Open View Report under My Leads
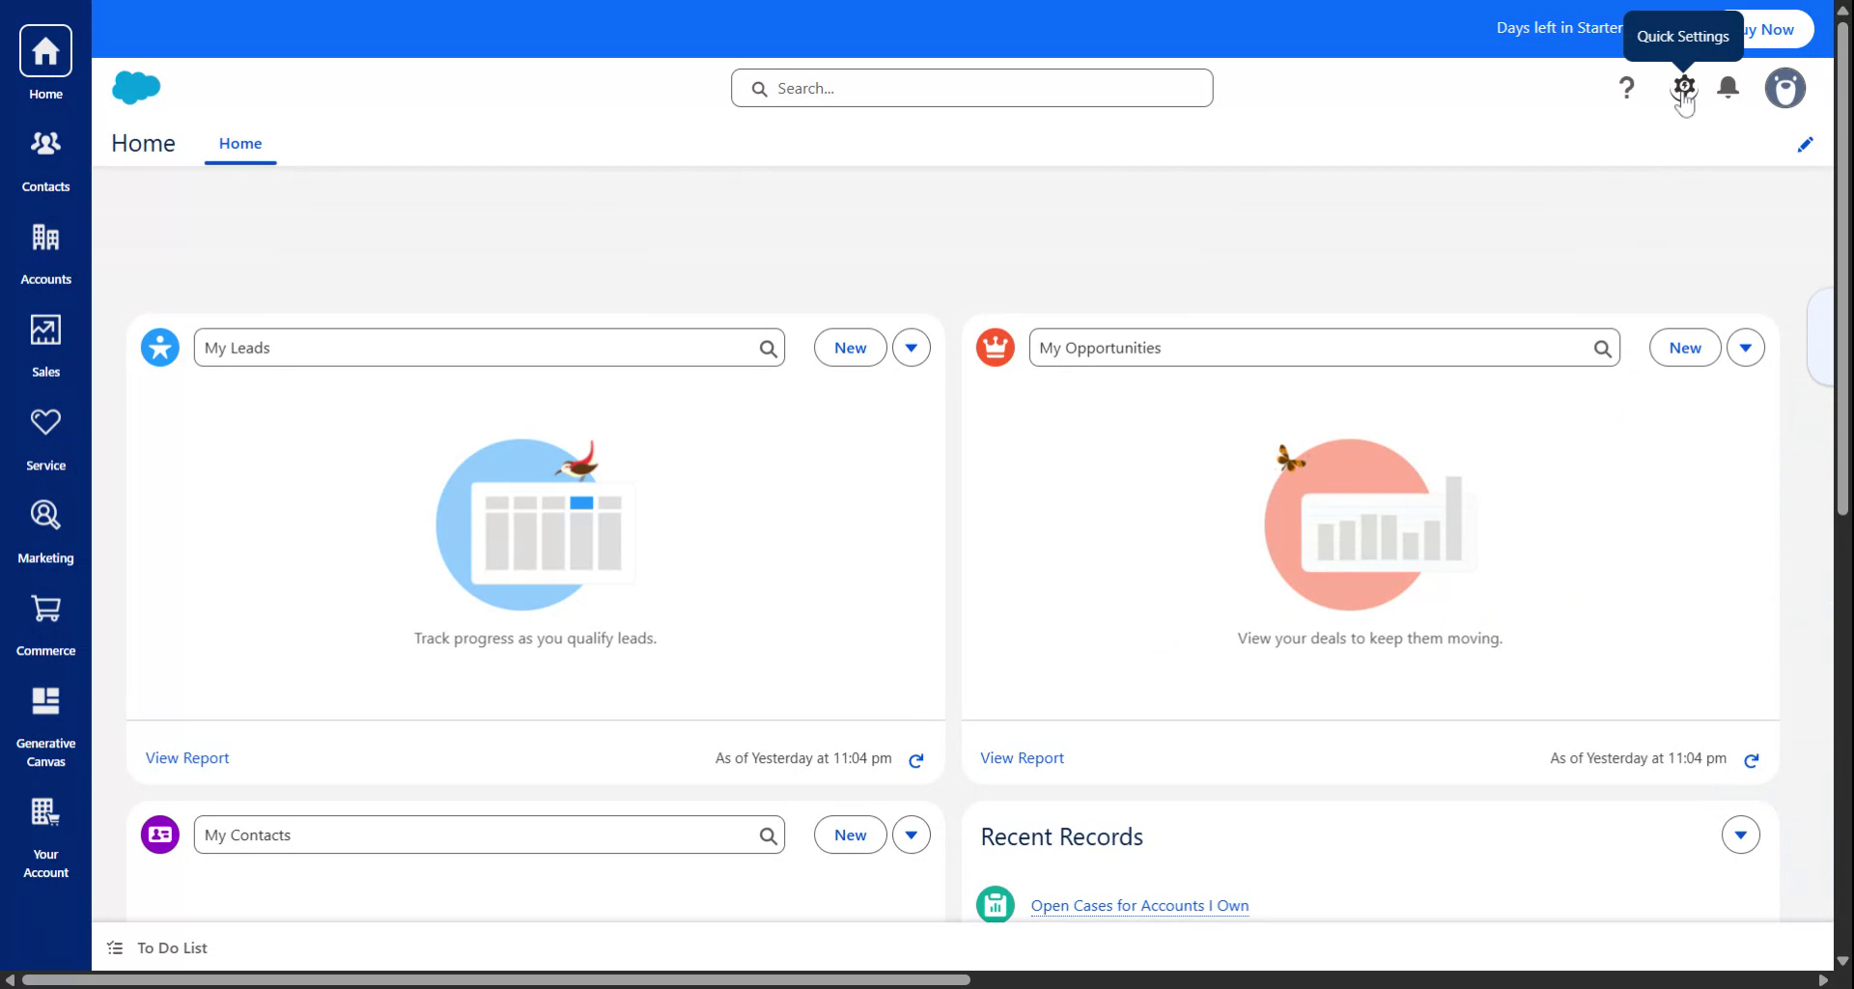Image resolution: width=1854 pixels, height=989 pixels. coord(186,757)
